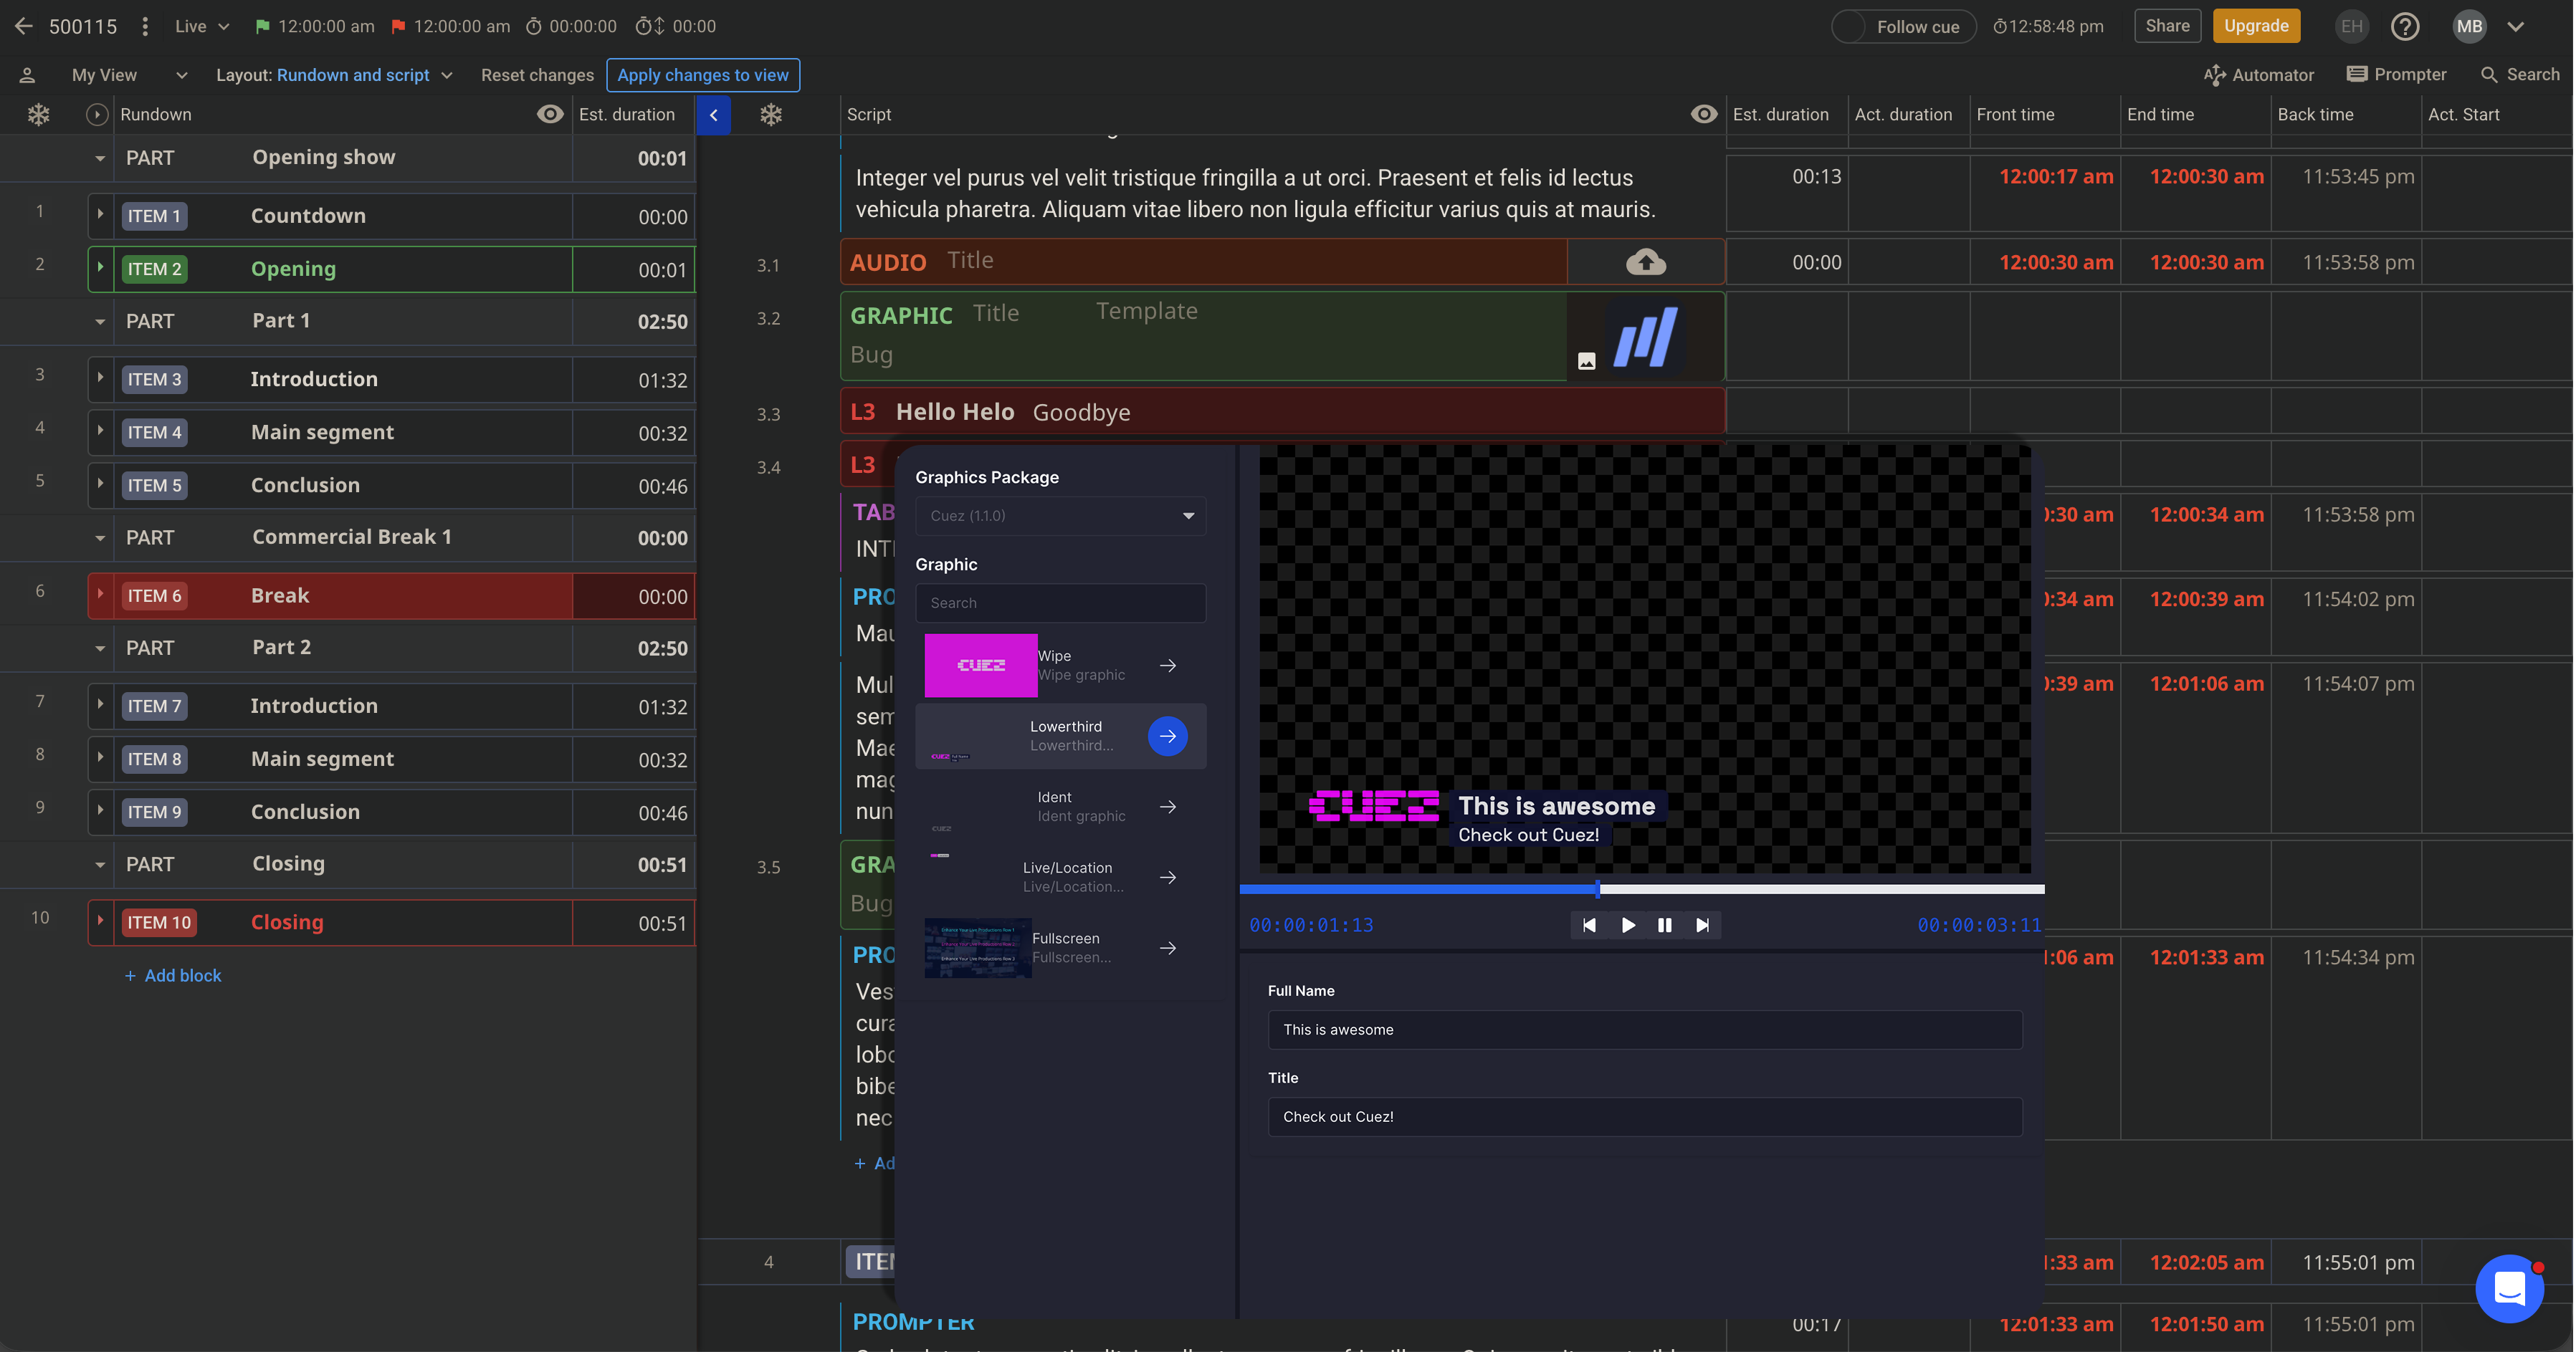Open the Prompter view
The image size is (2576, 1352).
[2397, 75]
